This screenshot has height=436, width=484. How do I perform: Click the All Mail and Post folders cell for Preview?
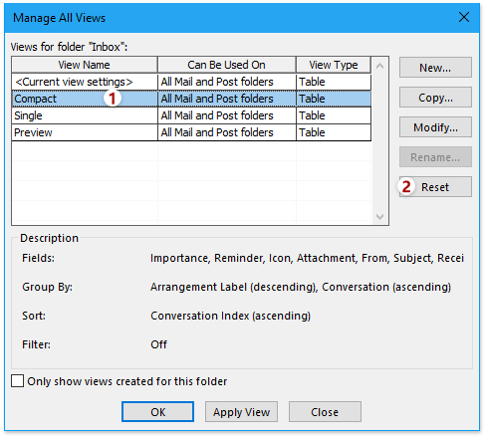[227, 132]
